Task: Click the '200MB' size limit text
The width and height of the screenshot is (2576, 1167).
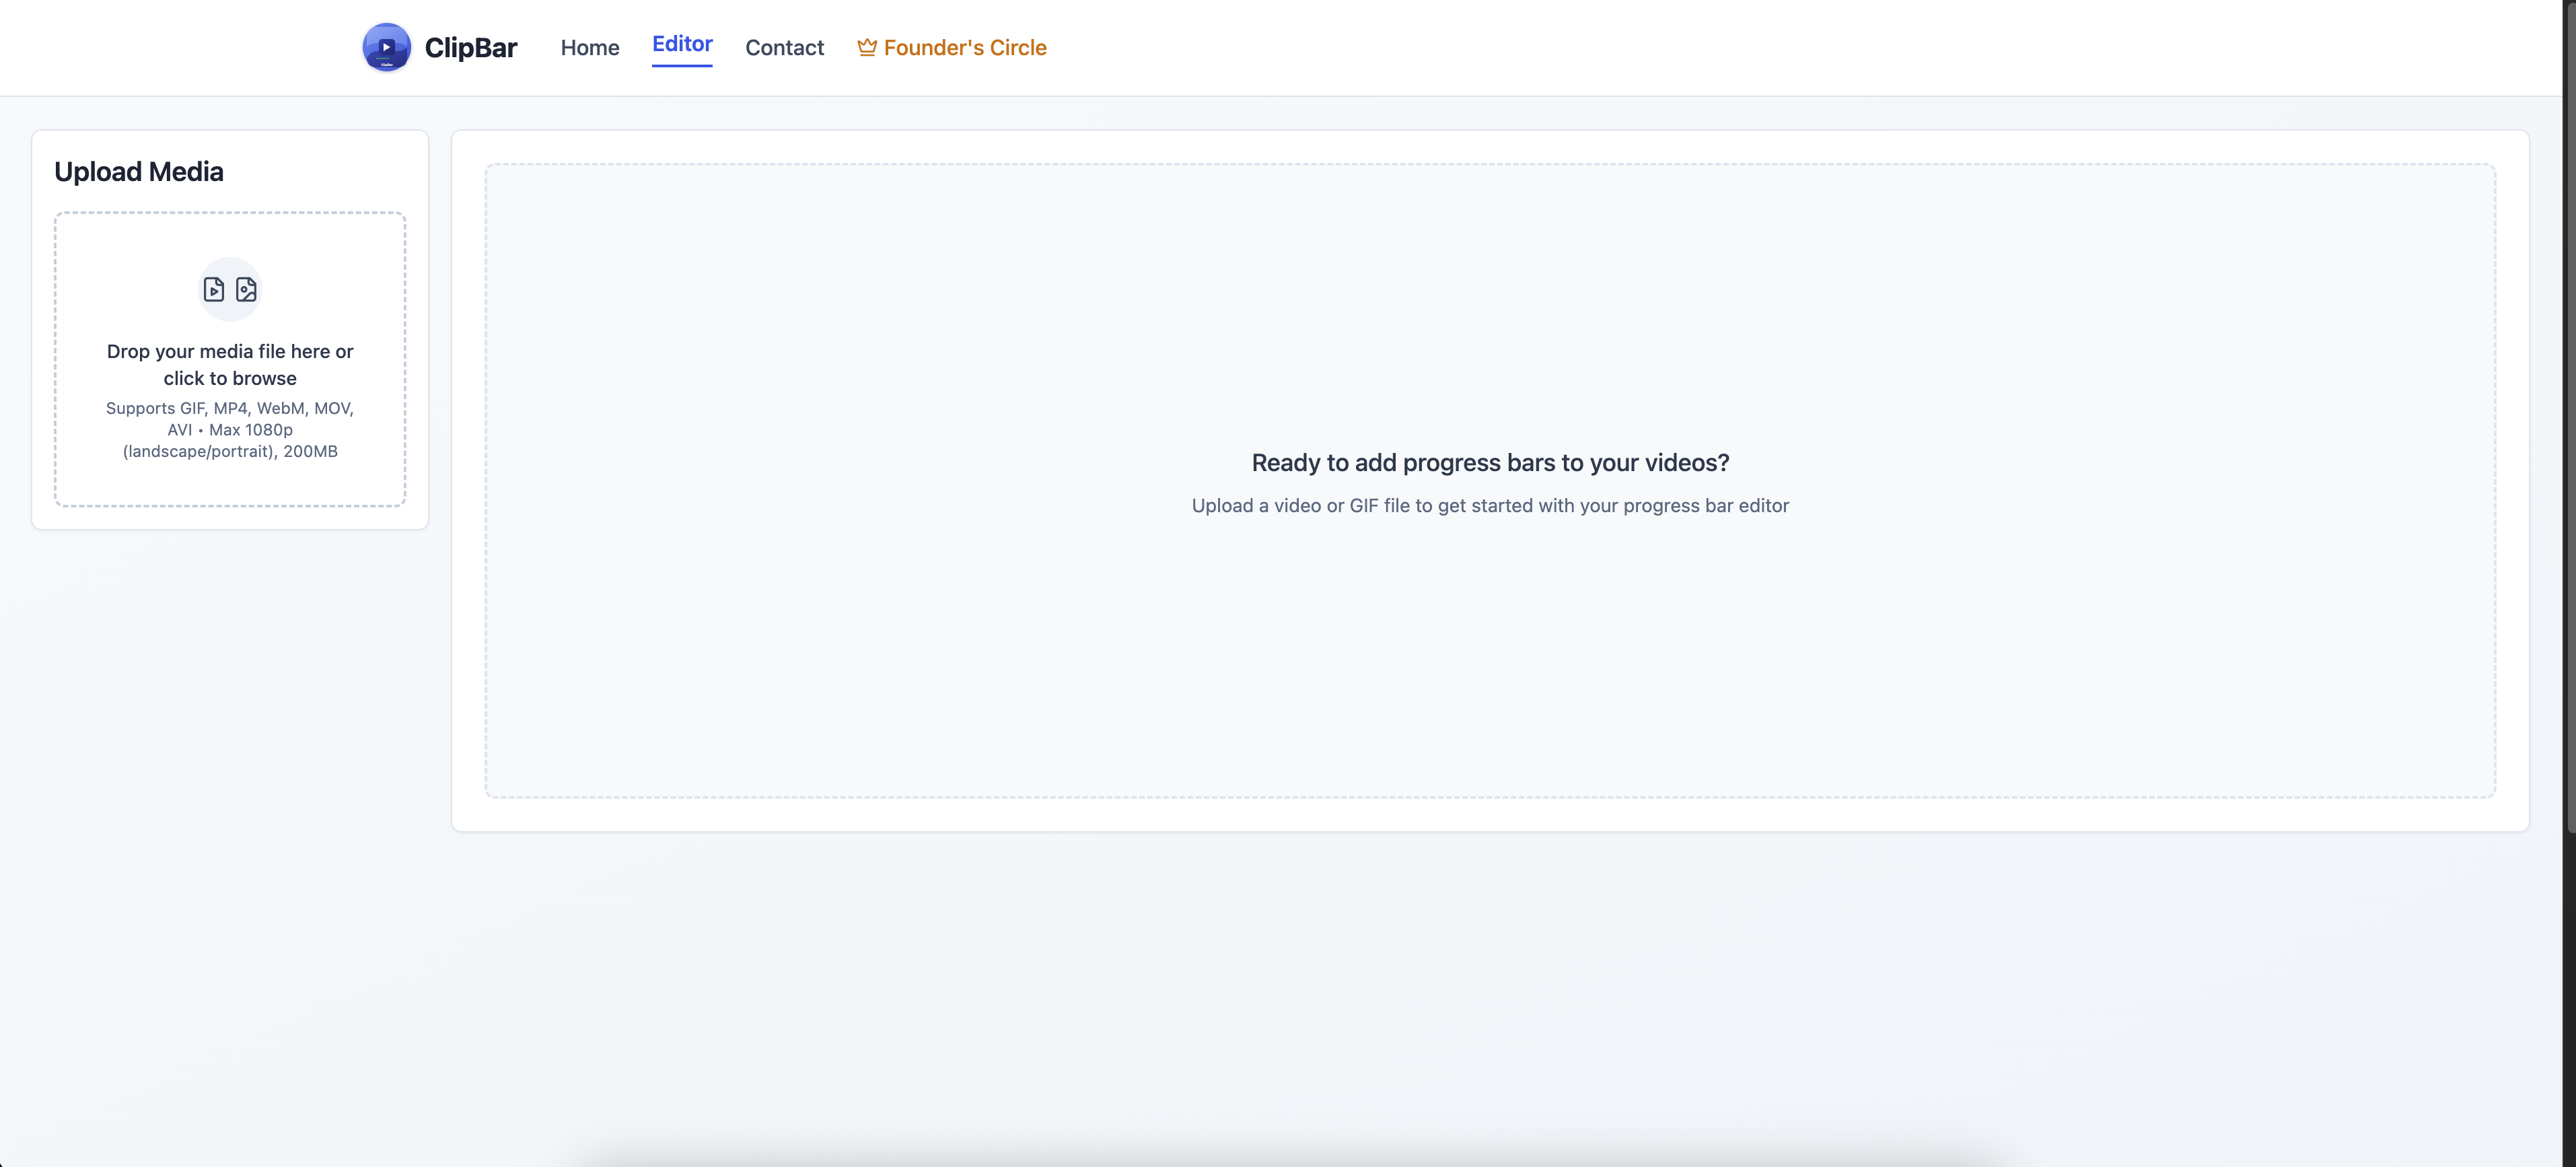Action: 310,452
